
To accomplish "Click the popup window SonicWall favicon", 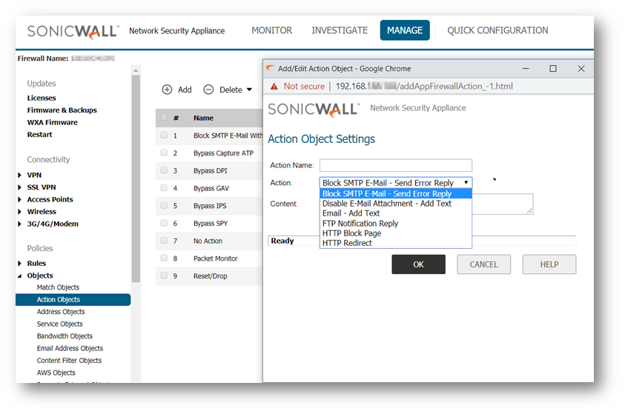I will click(x=270, y=68).
